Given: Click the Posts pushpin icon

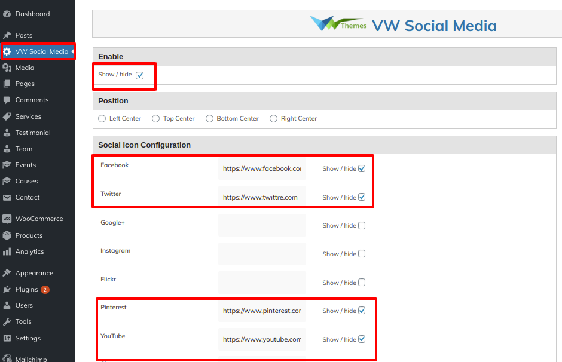Looking at the screenshot, I should click(7, 35).
